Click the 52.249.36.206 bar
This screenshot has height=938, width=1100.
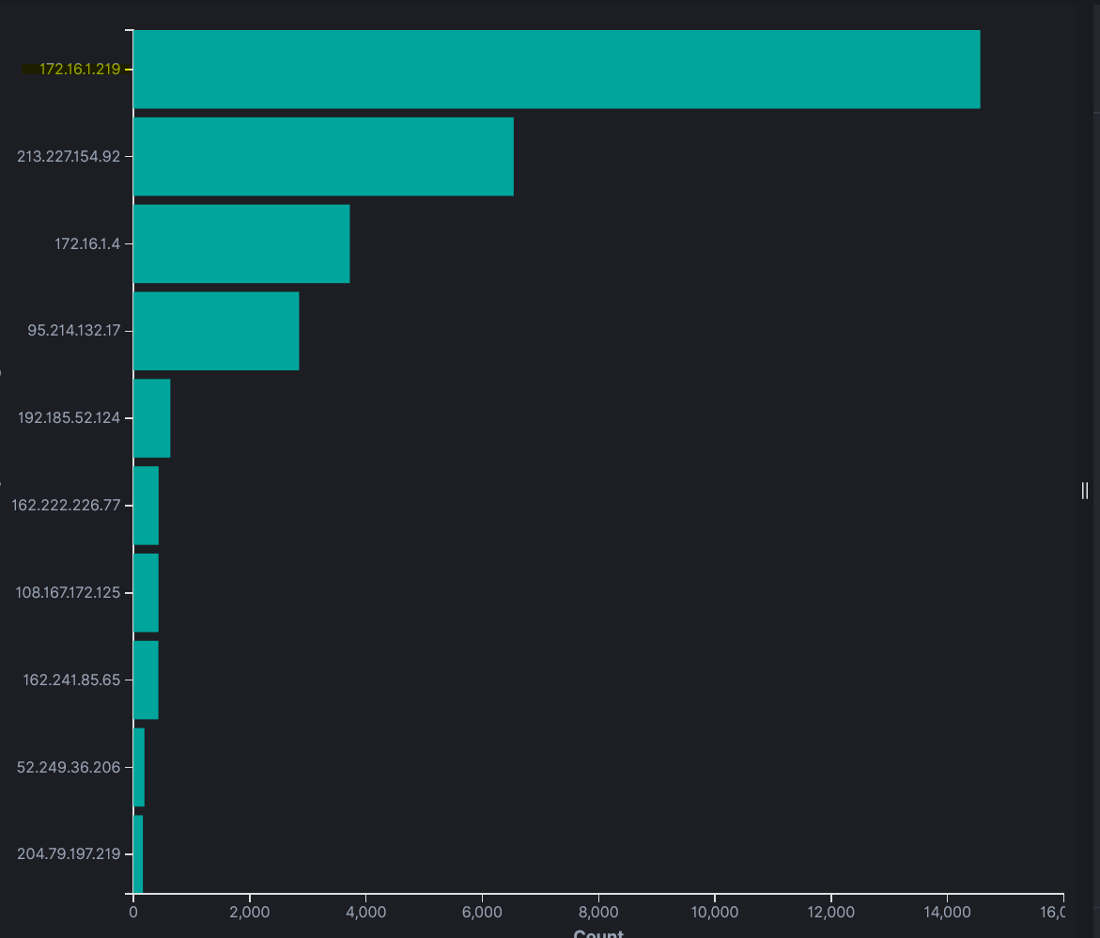(139, 767)
